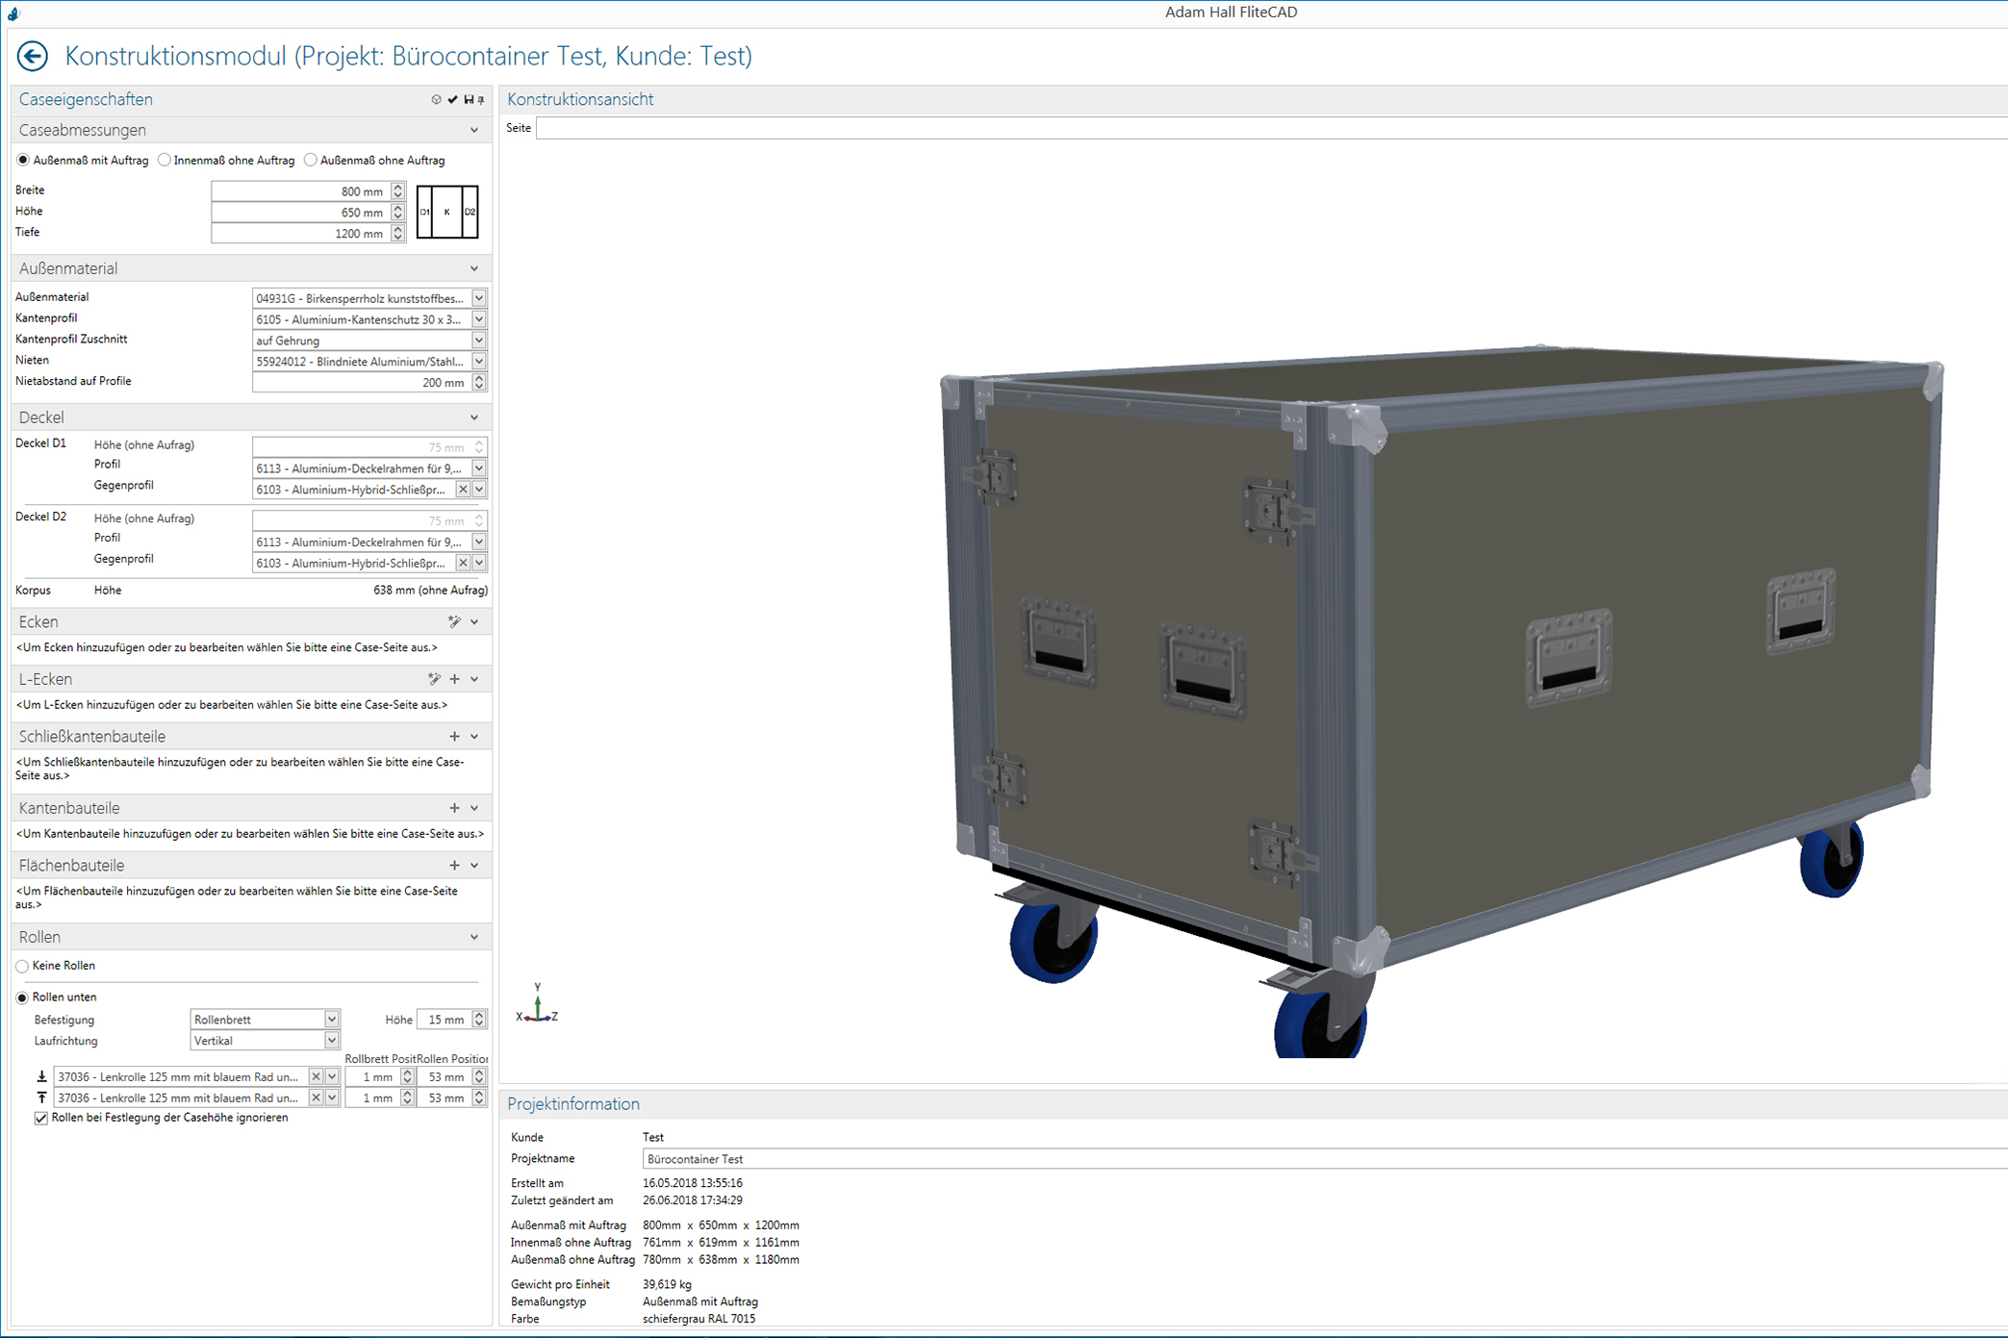Open the Kantenprofil Zuschnitt dropdown
Viewport: 2008px width, 1338px height.
[x=479, y=341]
